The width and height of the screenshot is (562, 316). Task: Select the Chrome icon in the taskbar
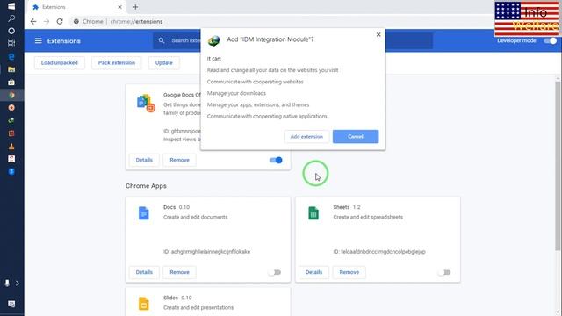(11, 95)
